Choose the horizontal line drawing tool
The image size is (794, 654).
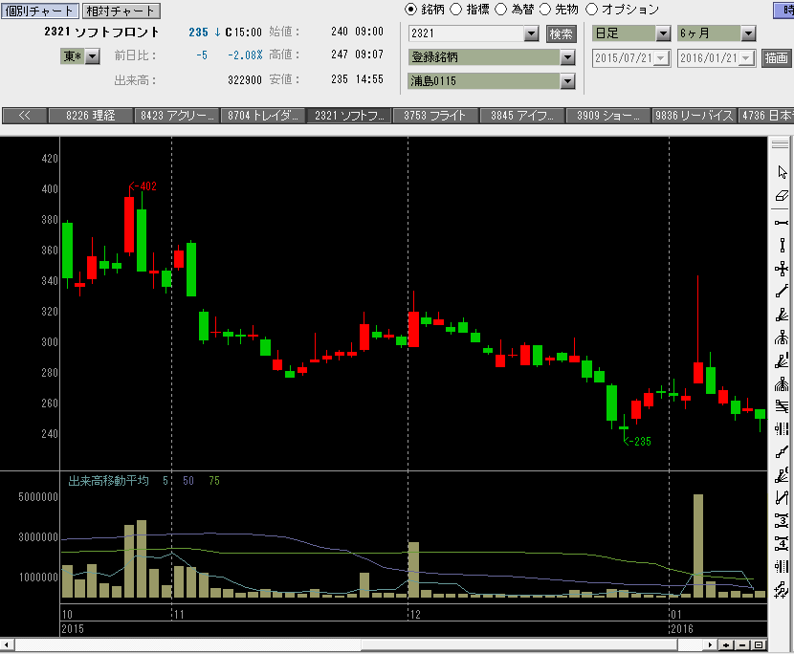(x=782, y=223)
